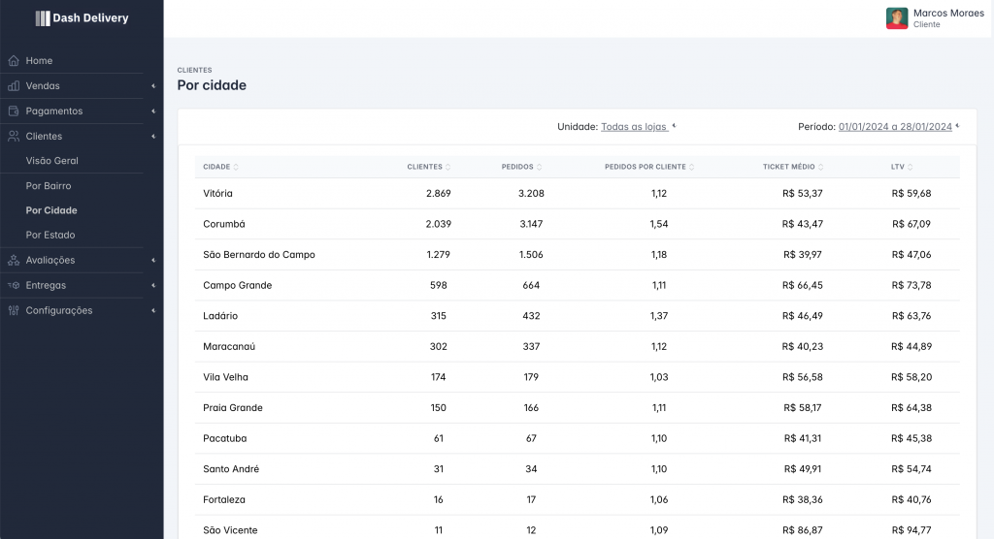Click the Clientes people icon
The image size is (994, 539).
pos(14,137)
